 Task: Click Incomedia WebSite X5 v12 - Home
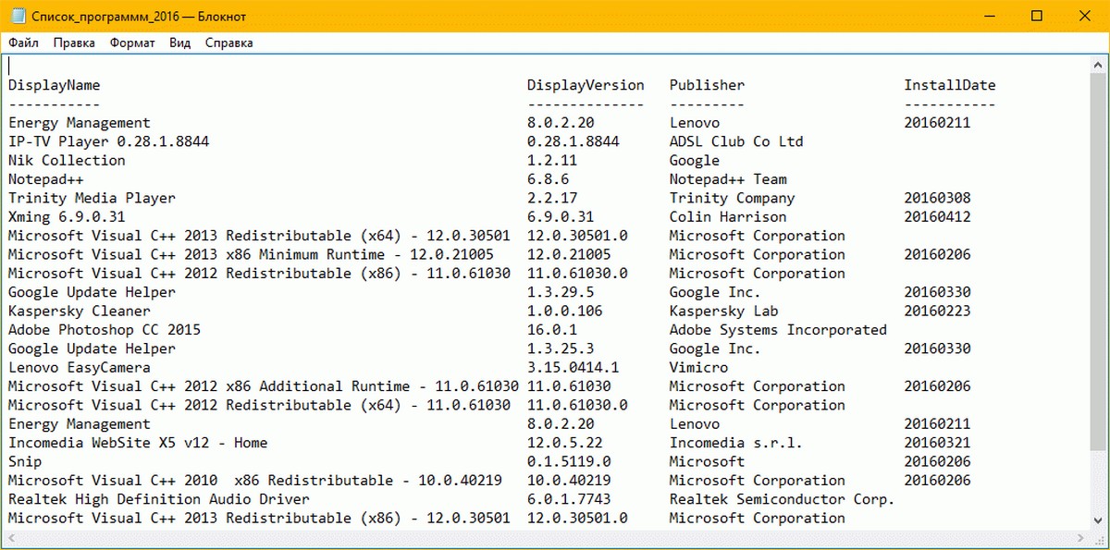138,443
